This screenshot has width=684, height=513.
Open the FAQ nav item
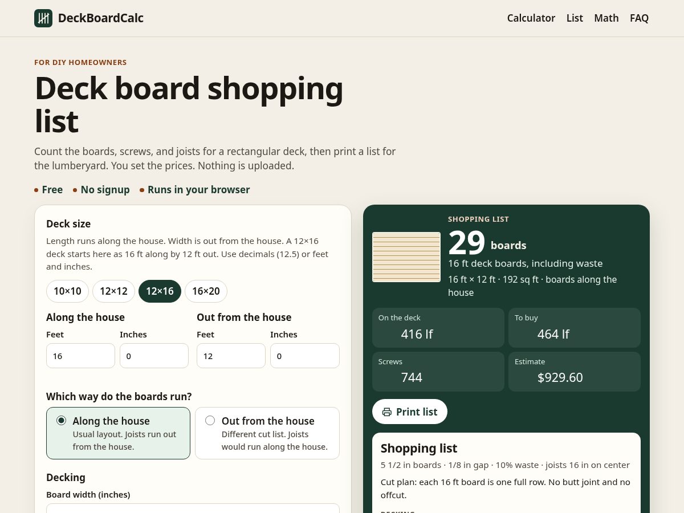point(639,18)
